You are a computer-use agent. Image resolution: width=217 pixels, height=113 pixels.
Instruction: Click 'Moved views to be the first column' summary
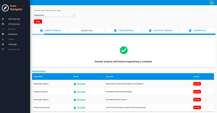coord(125,84)
